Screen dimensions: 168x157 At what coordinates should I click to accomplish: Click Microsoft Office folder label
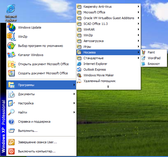point(94,12)
